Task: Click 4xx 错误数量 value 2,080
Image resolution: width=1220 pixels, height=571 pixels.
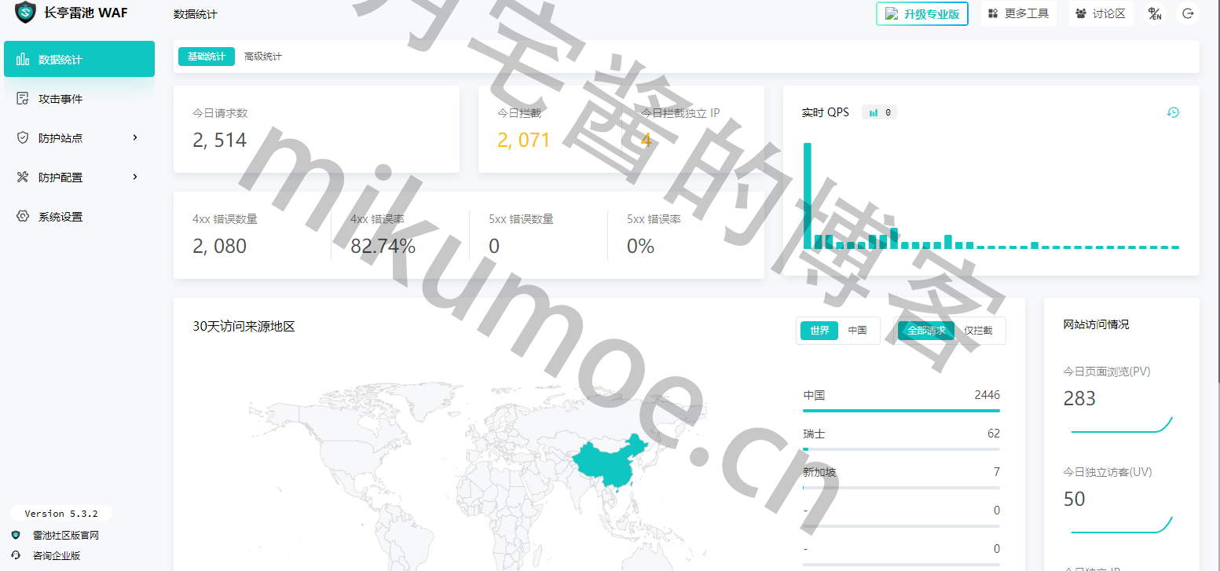Action: click(x=220, y=246)
